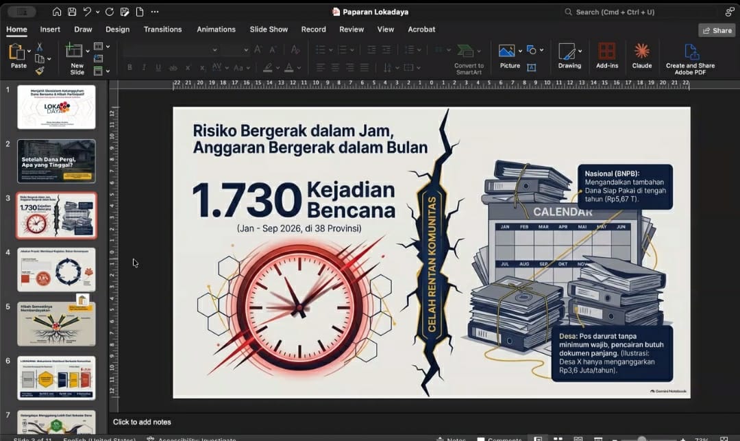Click Convert to SmartArt
This screenshot has width=740, height=441.
point(468,60)
